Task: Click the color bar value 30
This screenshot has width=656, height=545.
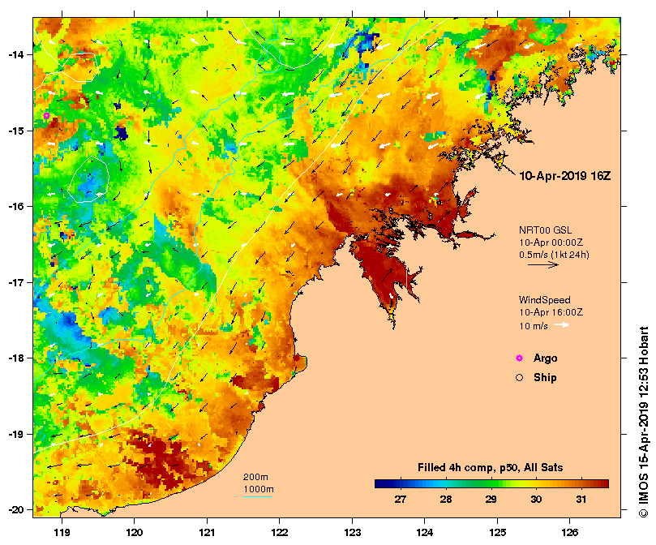Action: (536, 500)
